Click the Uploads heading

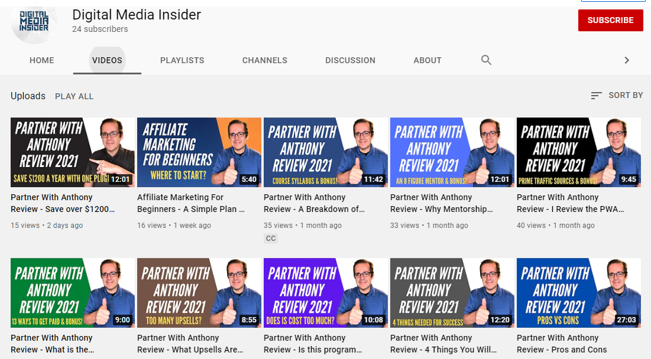tap(28, 96)
